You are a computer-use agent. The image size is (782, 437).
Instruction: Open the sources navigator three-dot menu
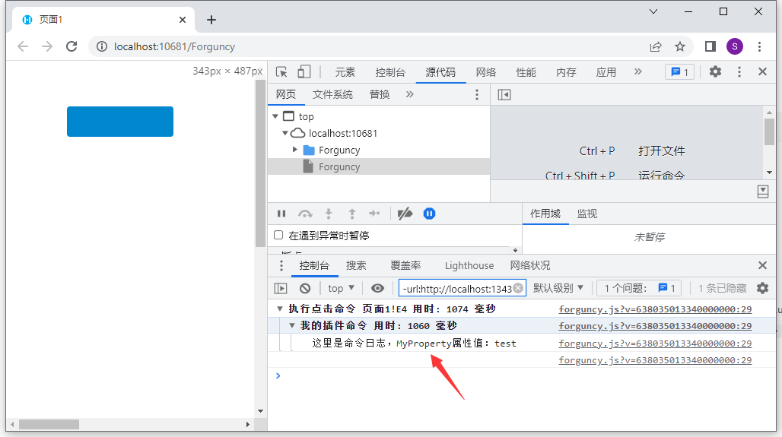tap(477, 95)
